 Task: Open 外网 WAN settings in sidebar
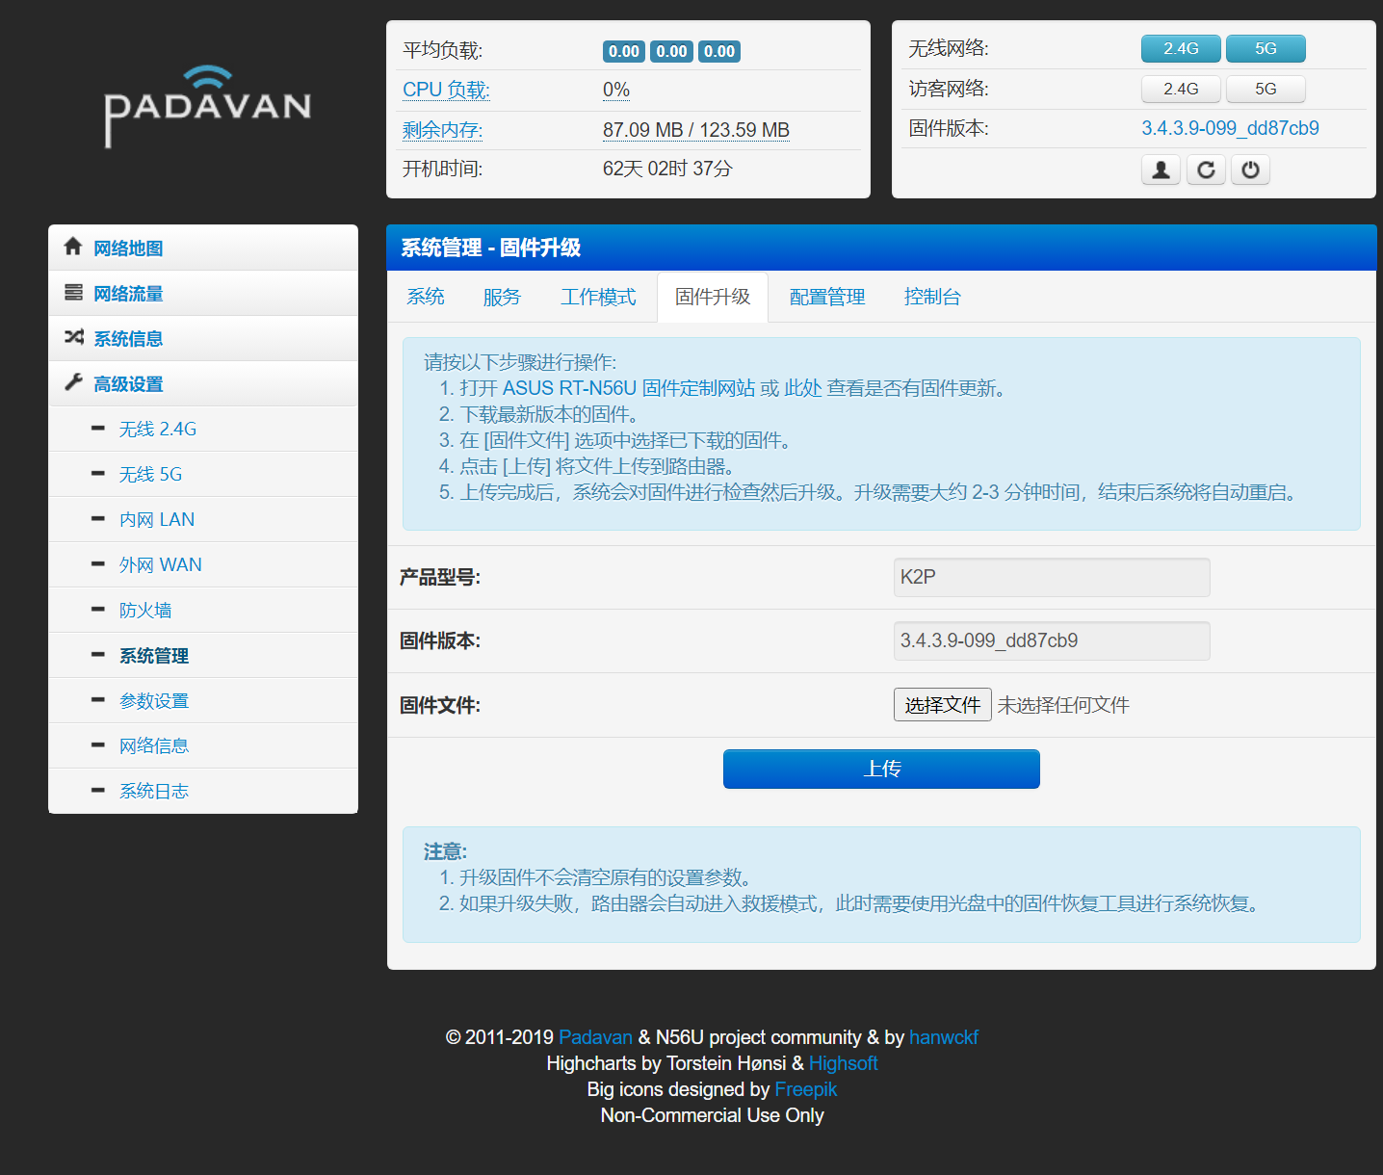point(160,564)
